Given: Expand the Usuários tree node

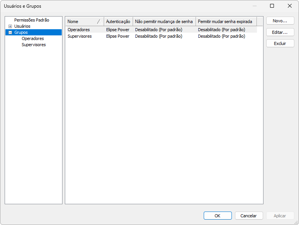Looking at the screenshot, I should (x=10, y=26).
